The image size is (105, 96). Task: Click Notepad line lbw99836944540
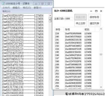(22, 56)
